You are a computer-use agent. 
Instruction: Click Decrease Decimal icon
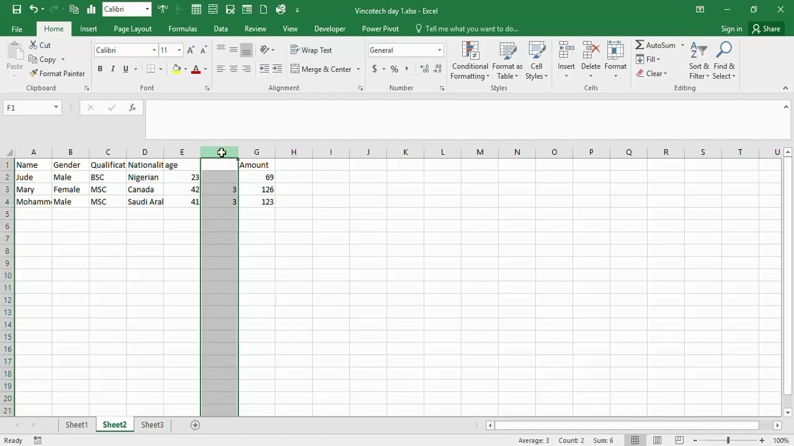[437, 69]
